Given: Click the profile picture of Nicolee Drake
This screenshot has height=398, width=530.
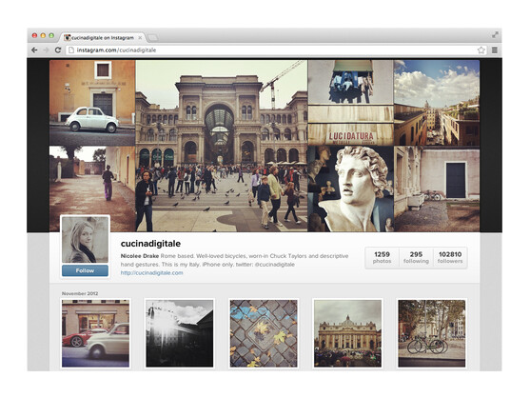Looking at the screenshot, I should pyautogui.click(x=86, y=240).
